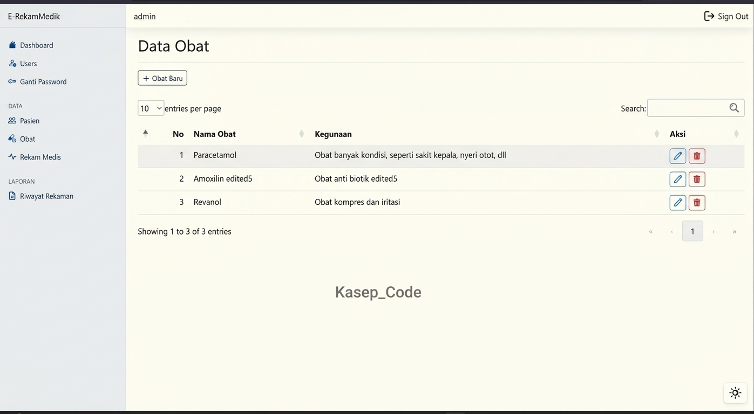This screenshot has height=414, width=754.
Task: Open entries per page dropdown
Action: coord(151,108)
